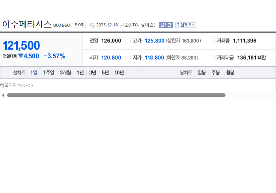
Task: Click the stock name 이수페타시스
Action: click(x=27, y=24)
